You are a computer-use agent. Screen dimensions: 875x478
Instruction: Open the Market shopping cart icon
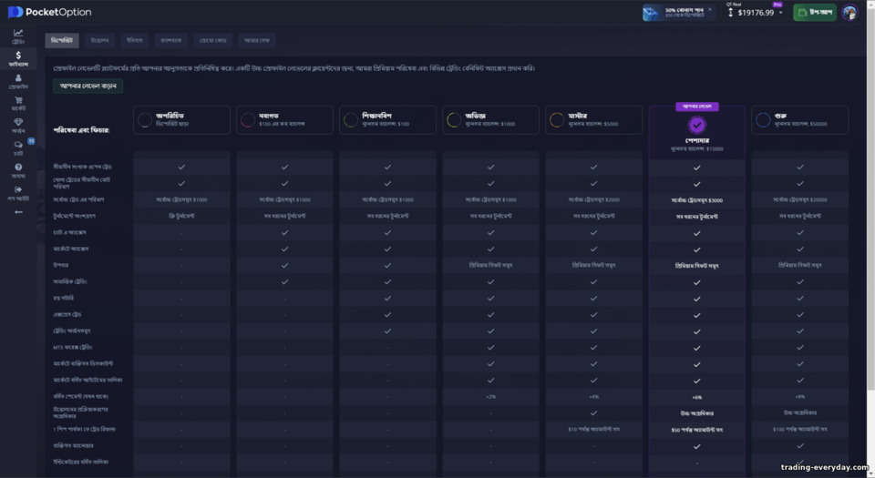(x=18, y=100)
